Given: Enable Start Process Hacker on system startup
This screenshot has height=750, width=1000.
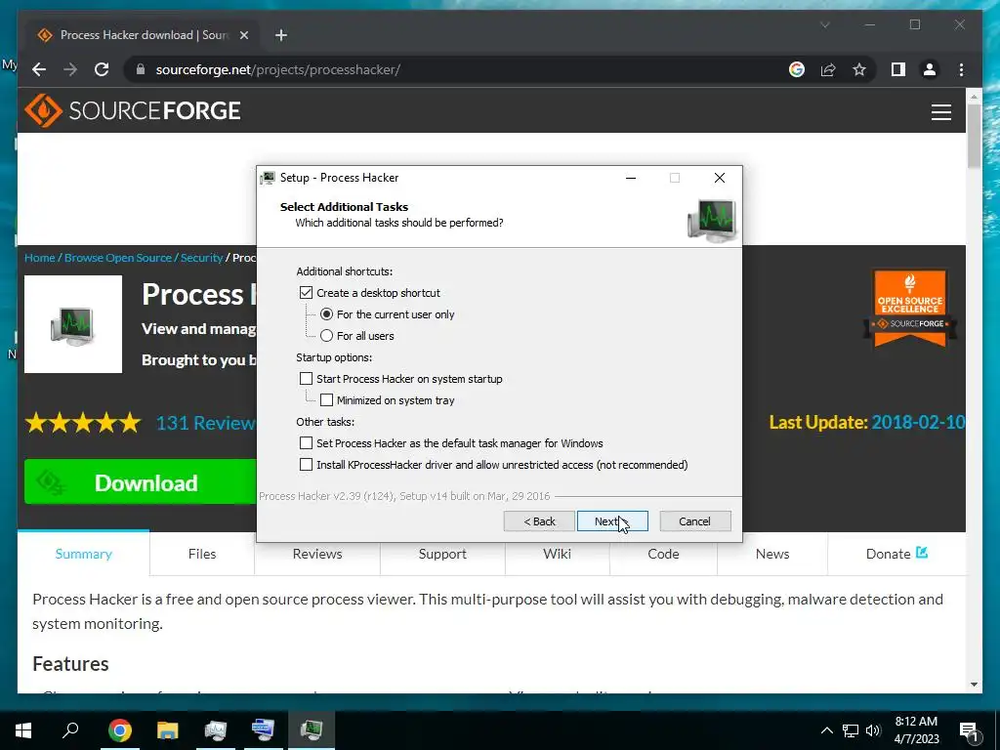Looking at the screenshot, I should pyautogui.click(x=306, y=379).
